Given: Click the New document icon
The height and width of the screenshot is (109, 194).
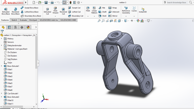Looking at the screenshot, I should coord(34,2).
